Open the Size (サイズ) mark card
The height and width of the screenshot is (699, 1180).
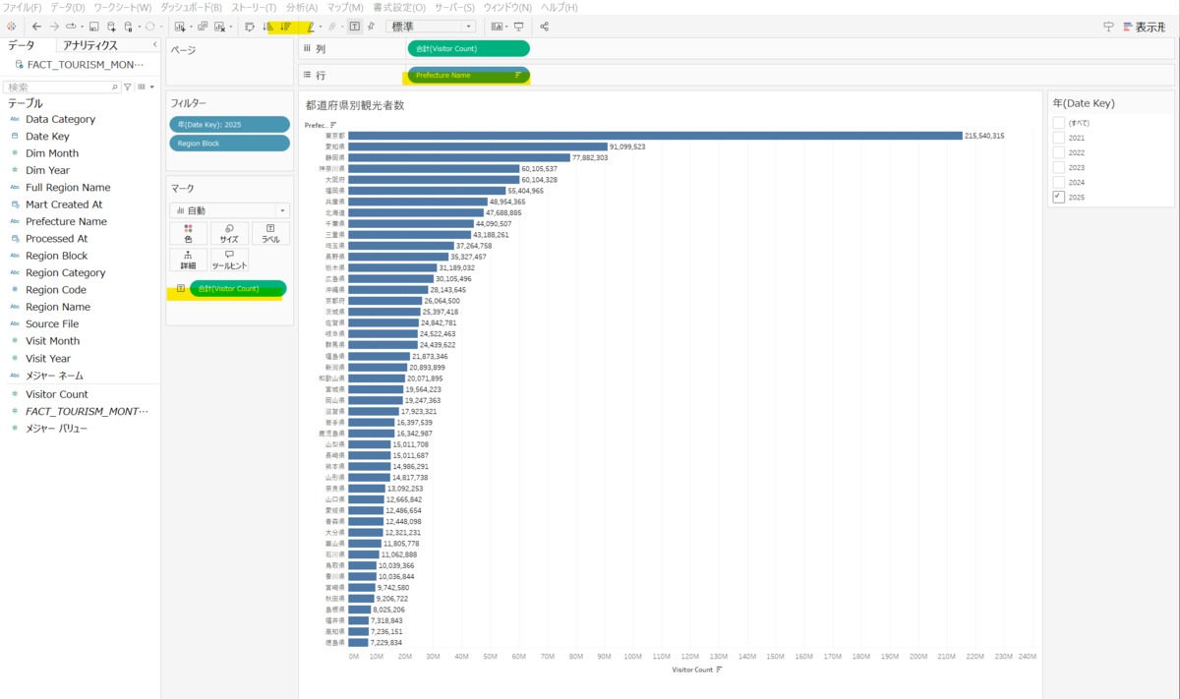click(229, 233)
